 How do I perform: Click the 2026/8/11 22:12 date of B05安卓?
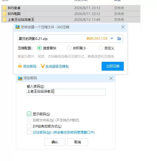tap(87, 8)
